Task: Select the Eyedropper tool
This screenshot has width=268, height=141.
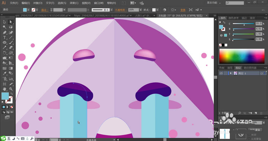Action: (x=5, y=74)
